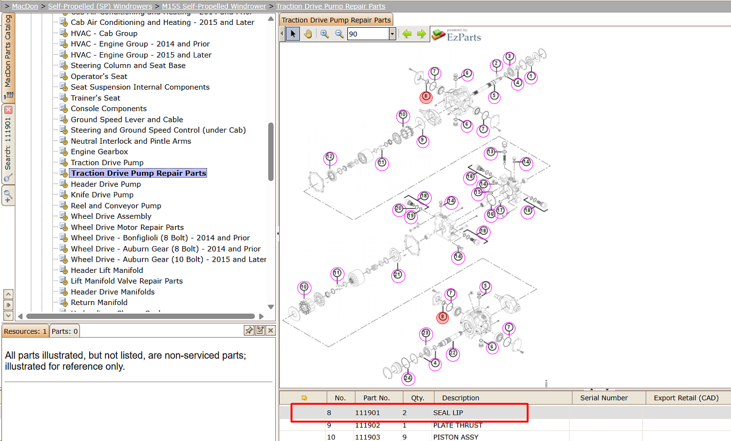Collapse the diagram toolbar with left chevron
Screen dimensions: 731x441
pos(282,34)
